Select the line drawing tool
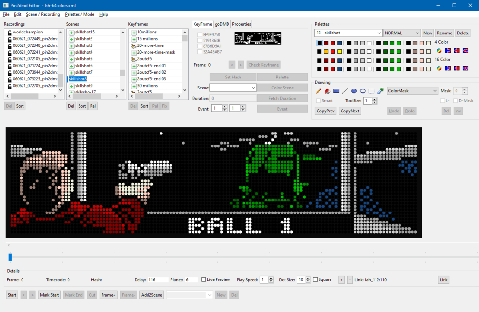Image resolution: width=479 pixels, height=312 pixels. pyautogui.click(x=345, y=91)
